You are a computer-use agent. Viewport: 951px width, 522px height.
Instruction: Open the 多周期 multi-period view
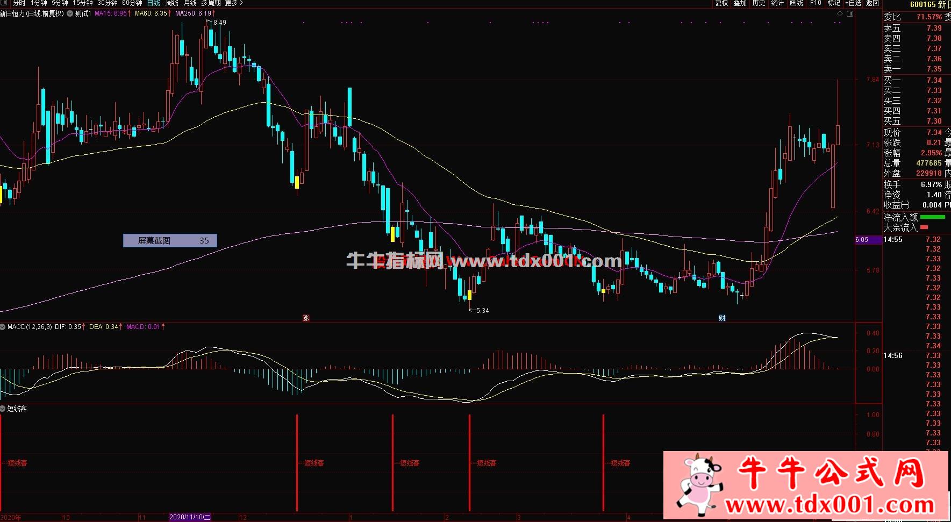[211, 3]
